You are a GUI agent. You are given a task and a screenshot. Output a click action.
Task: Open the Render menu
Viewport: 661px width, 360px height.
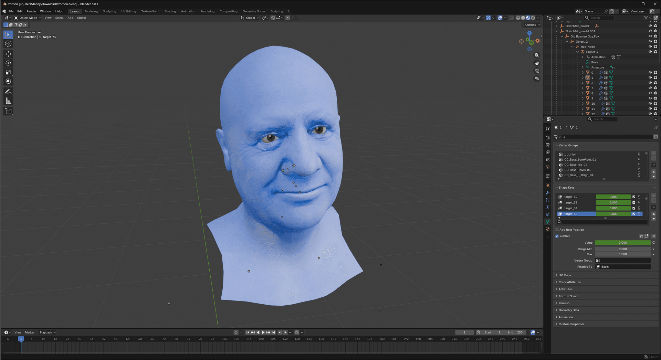31,11
